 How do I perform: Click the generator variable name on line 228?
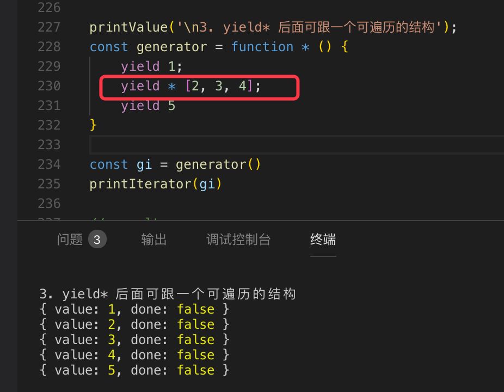click(171, 47)
